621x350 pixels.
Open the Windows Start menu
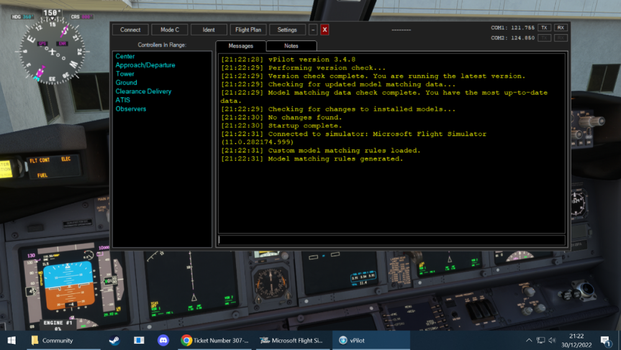(x=11, y=341)
